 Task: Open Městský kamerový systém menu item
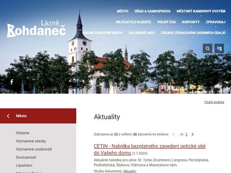201,11
